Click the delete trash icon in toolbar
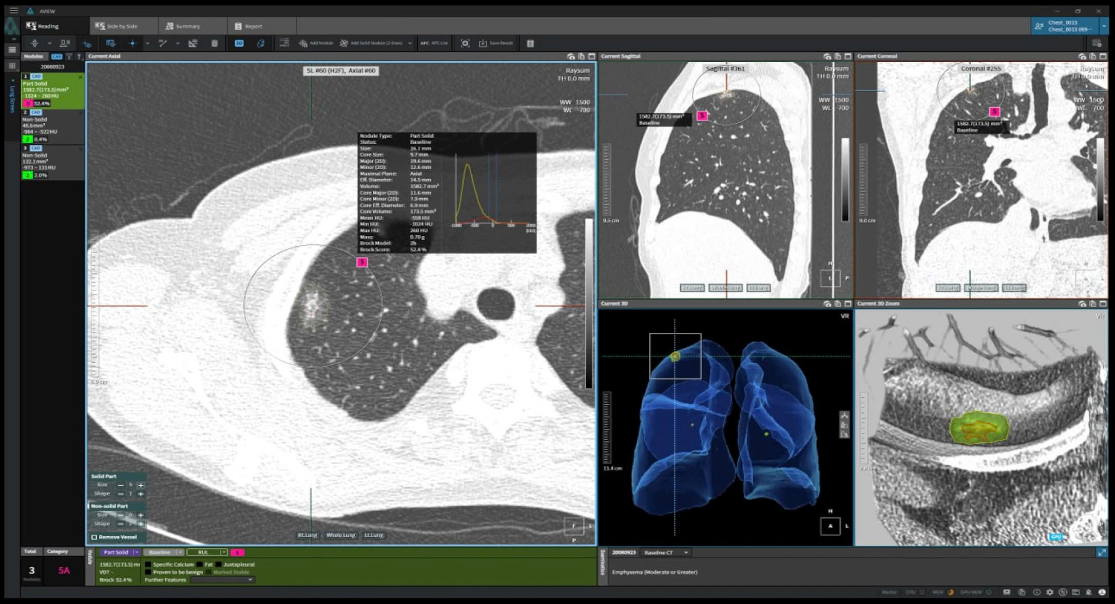This screenshot has width=1115, height=604. pyautogui.click(x=215, y=43)
